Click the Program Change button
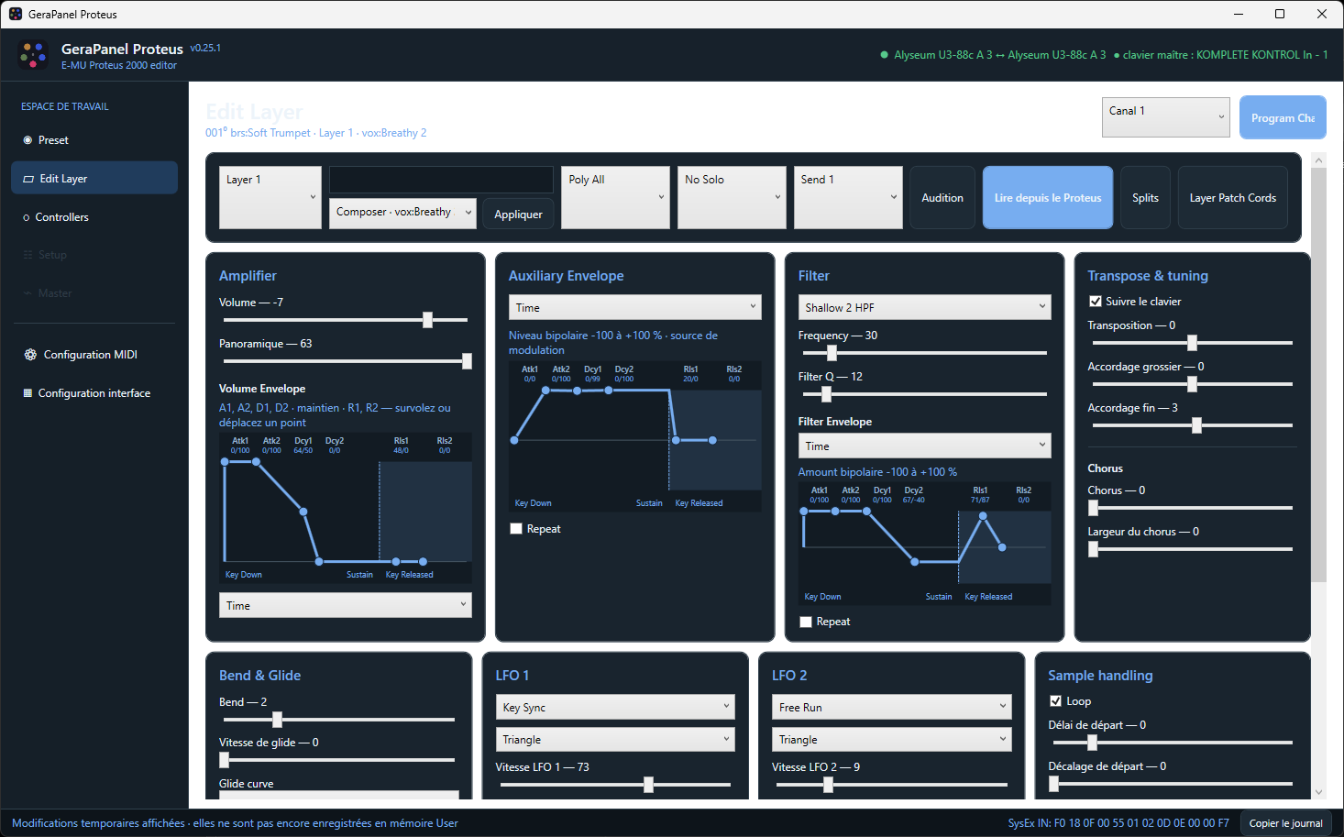 pyautogui.click(x=1283, y=117)
